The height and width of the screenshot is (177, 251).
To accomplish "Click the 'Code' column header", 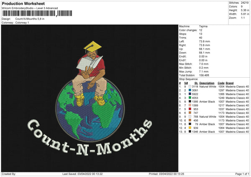I will tap(221, 83).
